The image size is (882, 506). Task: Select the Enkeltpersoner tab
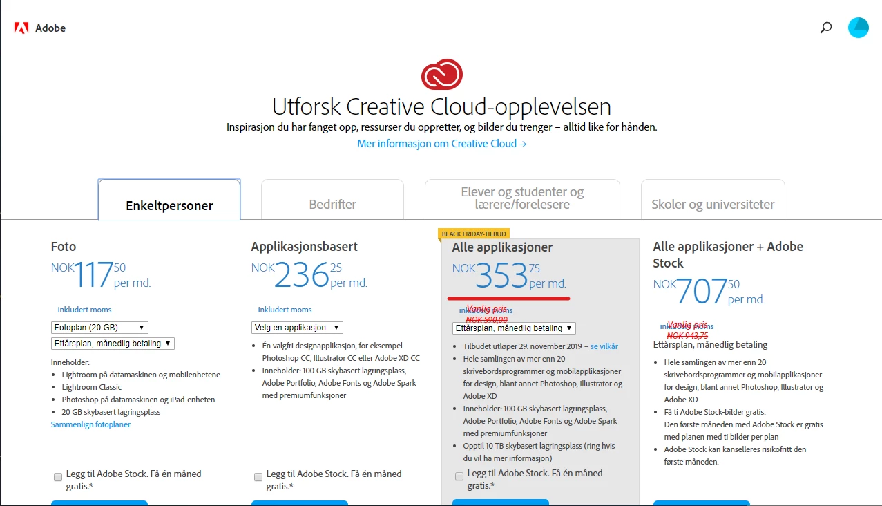[169, 200]
